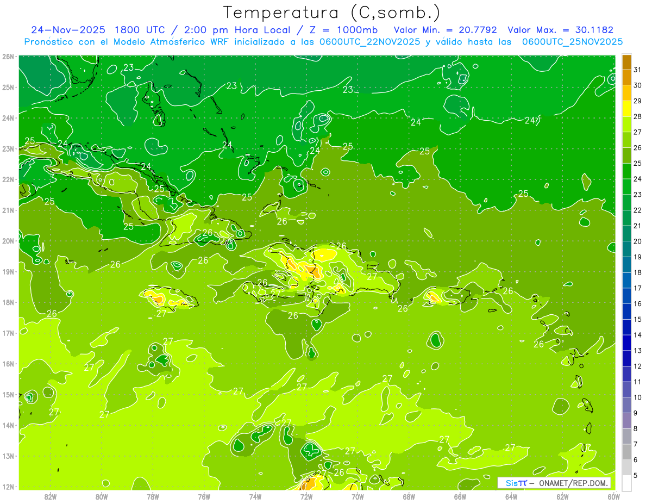Select the date text "24-Nov-2025"
This screenshot has height=504, width=652.
tap(68, 30)
